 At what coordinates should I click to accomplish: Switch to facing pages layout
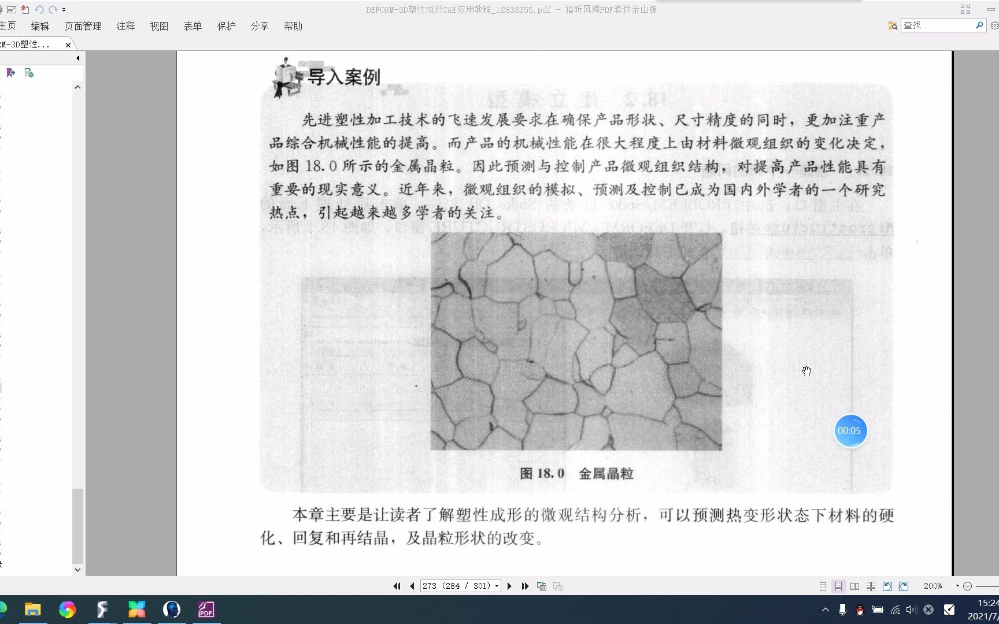(855, 586)
